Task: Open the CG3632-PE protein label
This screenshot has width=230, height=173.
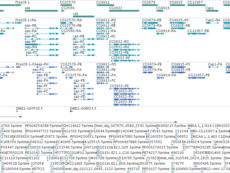Action: pyautogui.click(x=119, y=86)
